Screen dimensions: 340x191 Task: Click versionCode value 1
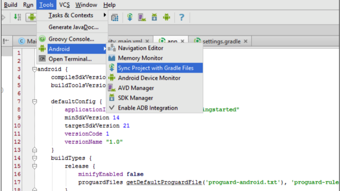point(107,134)
